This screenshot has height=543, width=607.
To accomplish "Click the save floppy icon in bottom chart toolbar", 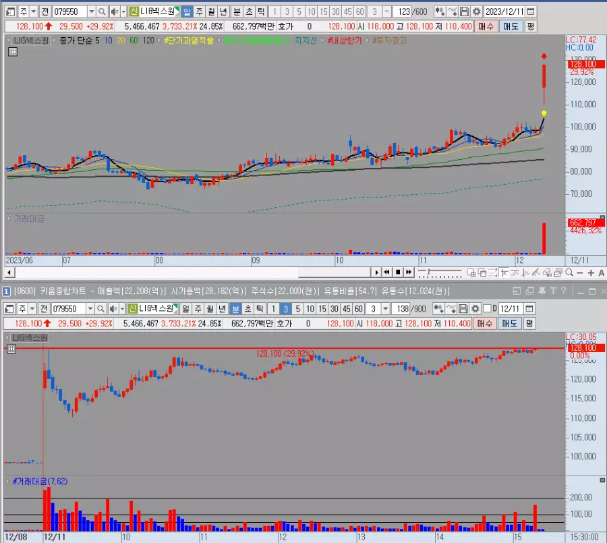I will (x=463, y=309).
